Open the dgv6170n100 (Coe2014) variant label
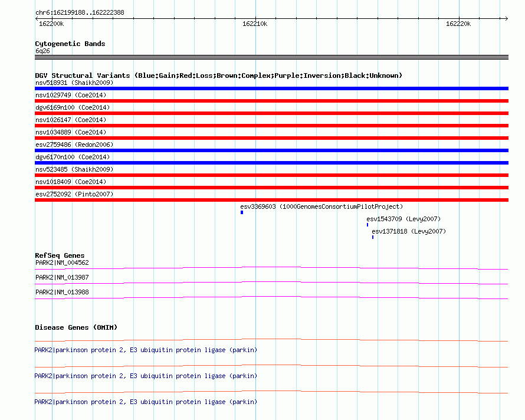The image size is (525, 420). tap(73, 157)
